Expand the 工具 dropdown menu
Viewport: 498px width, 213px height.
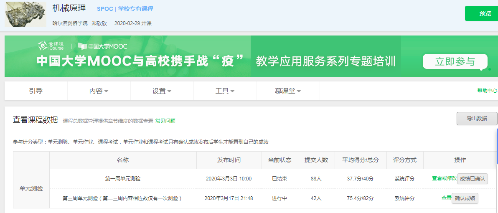point(225,91)
